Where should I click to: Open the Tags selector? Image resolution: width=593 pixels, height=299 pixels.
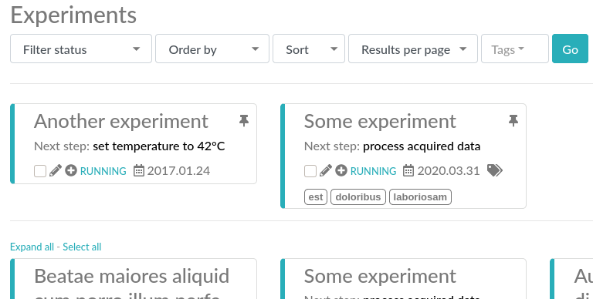click(x=515, y=49)
